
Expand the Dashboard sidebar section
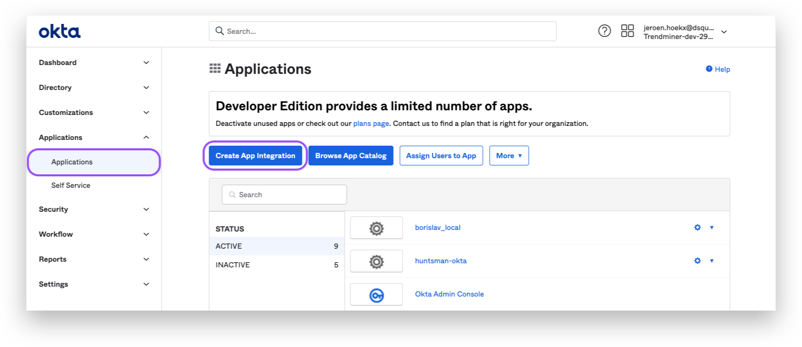click(x=94, y=62)
